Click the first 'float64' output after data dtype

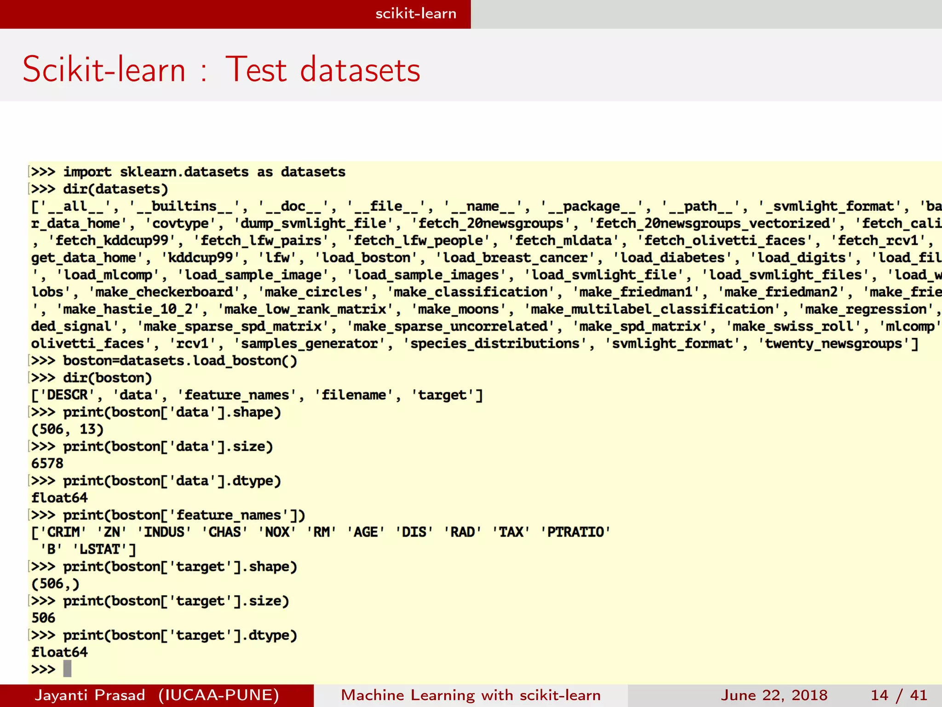point(59,498)
